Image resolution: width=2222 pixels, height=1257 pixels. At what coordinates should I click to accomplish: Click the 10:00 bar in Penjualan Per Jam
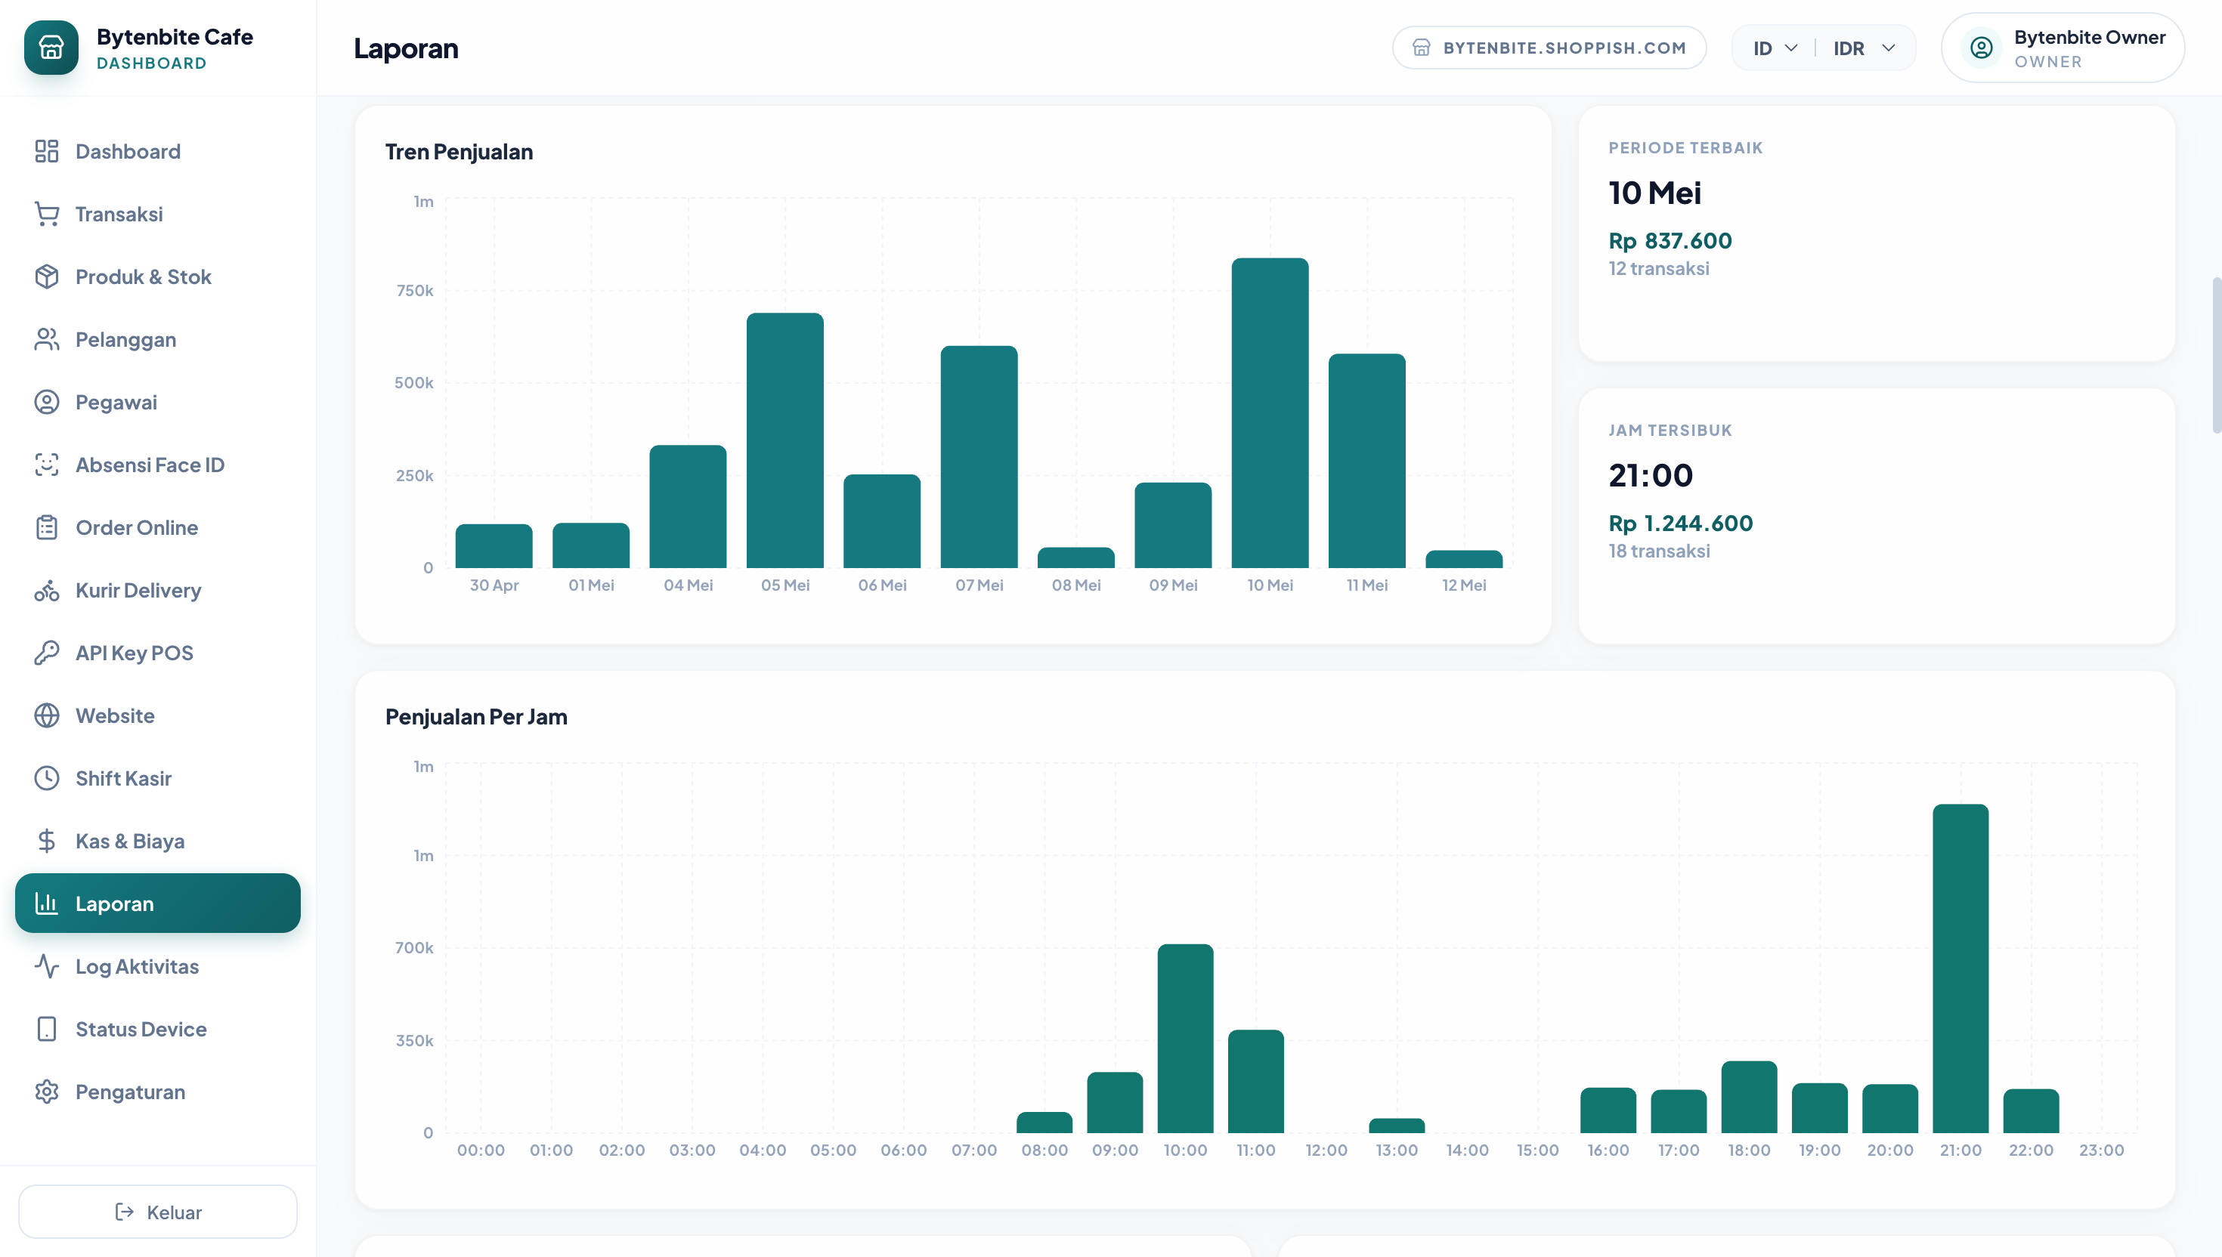1185,1038
